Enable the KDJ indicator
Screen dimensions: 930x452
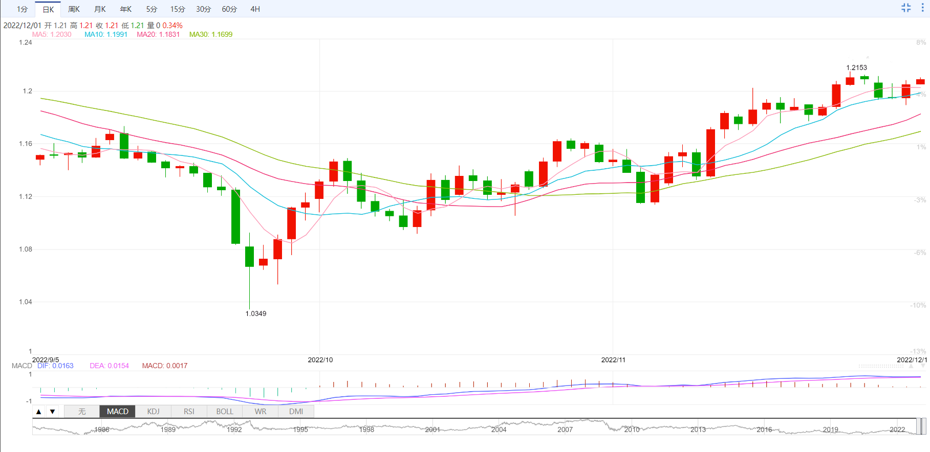[x=153, y=412]
